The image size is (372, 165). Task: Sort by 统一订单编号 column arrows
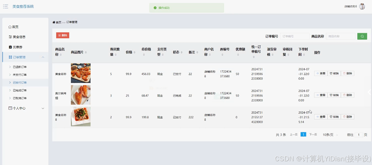tap(254, 57)
